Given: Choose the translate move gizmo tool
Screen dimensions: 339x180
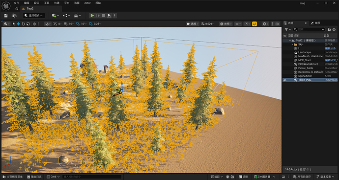Looking at the screenshot, I should click(x=19, y=24).
